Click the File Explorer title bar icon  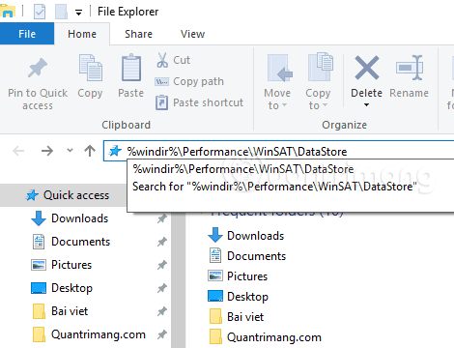[x=7, y=11]
